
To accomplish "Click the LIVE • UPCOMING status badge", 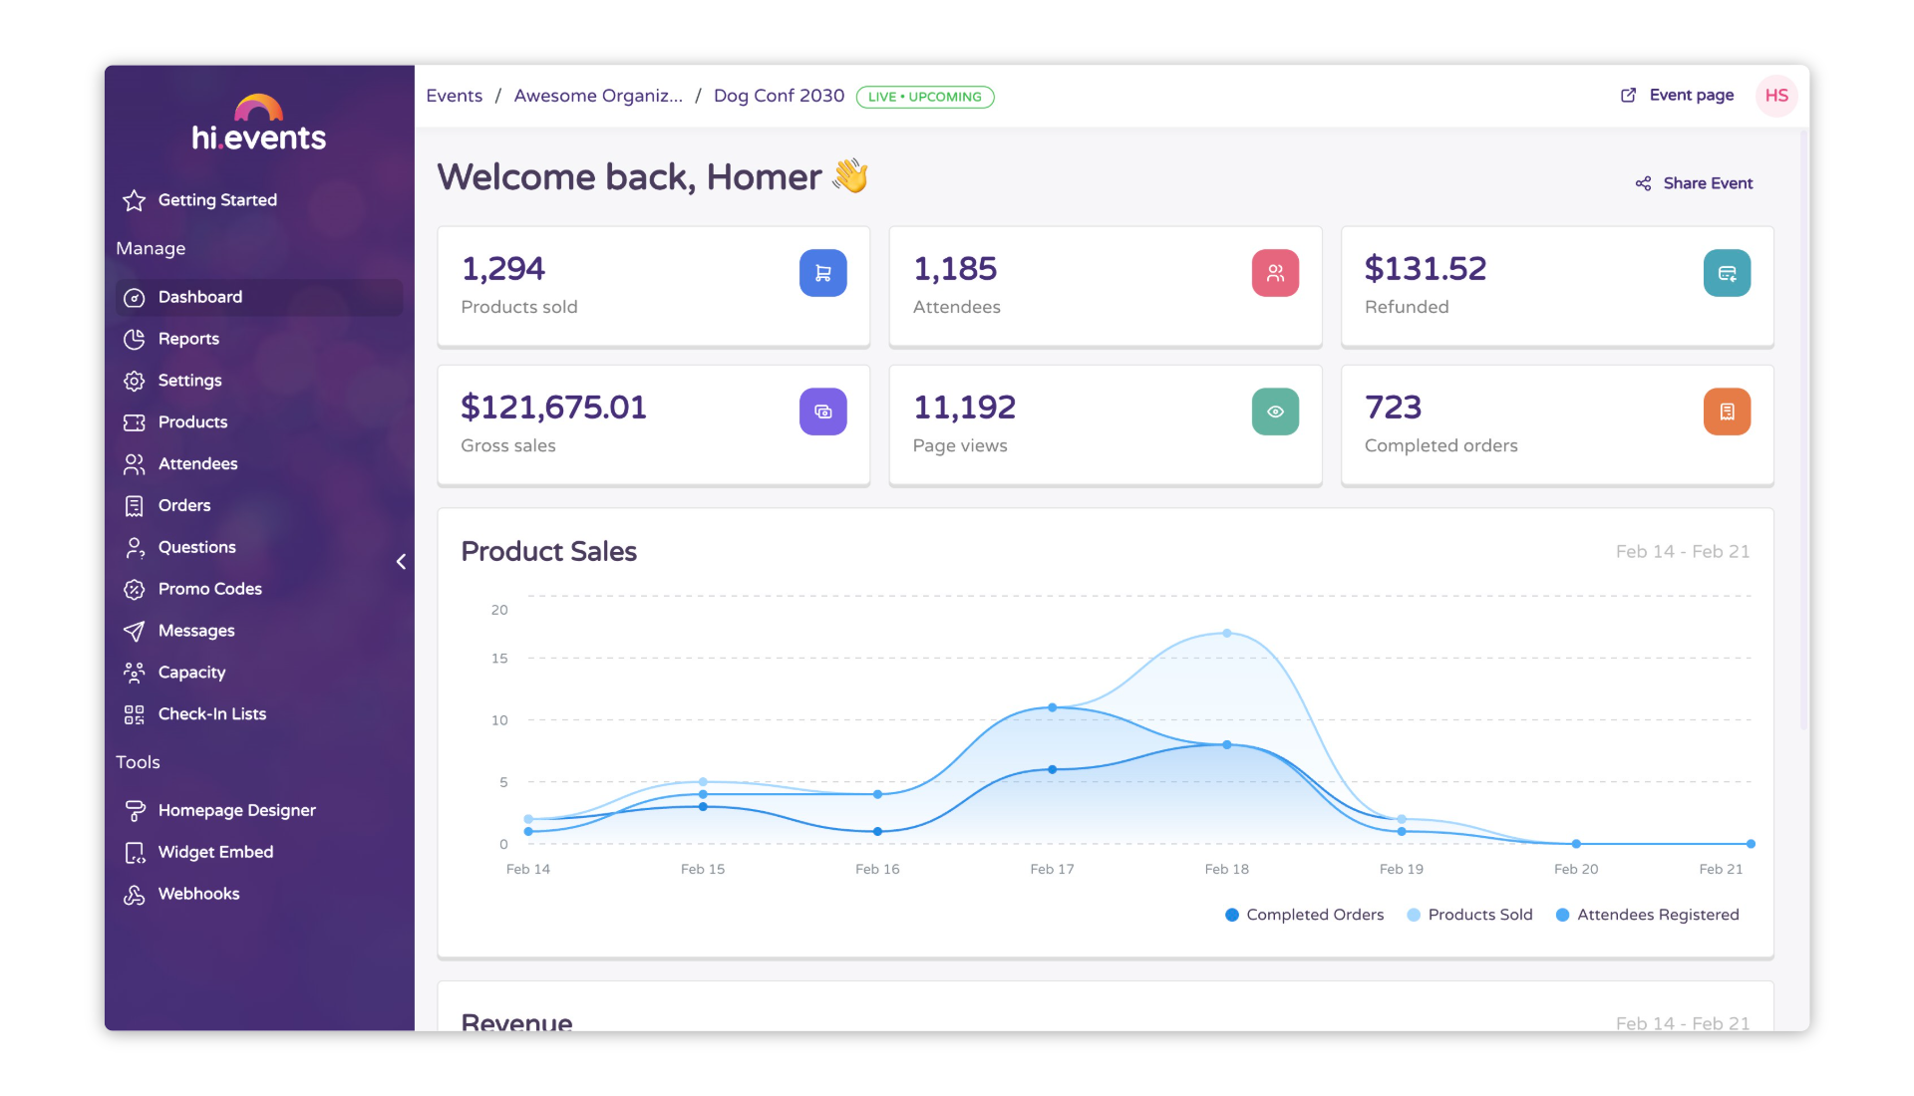I will coord(925,96).
